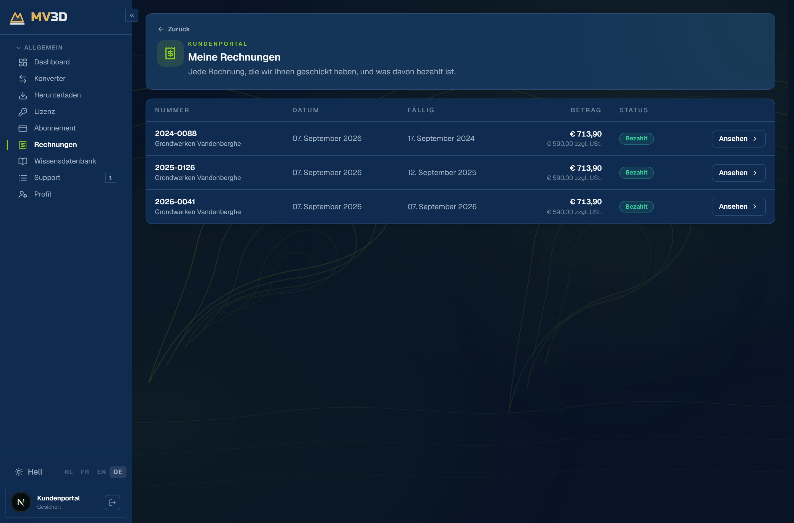Click due date 12. September 2025
Viewport: 794px width, 523px height.
coord(442,173)
